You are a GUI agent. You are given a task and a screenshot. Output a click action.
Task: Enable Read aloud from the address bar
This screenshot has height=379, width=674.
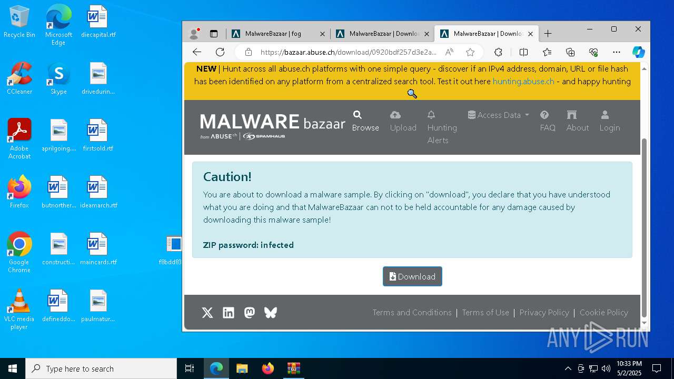click(x=449, y=52)
